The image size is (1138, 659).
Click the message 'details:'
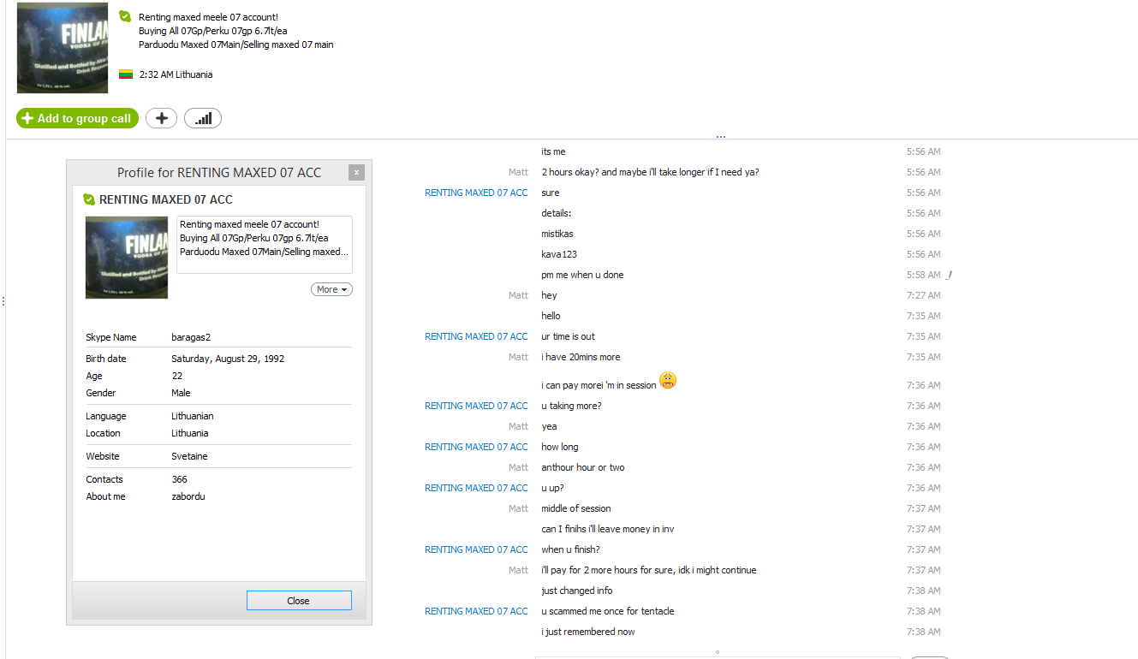click(556, 213)
